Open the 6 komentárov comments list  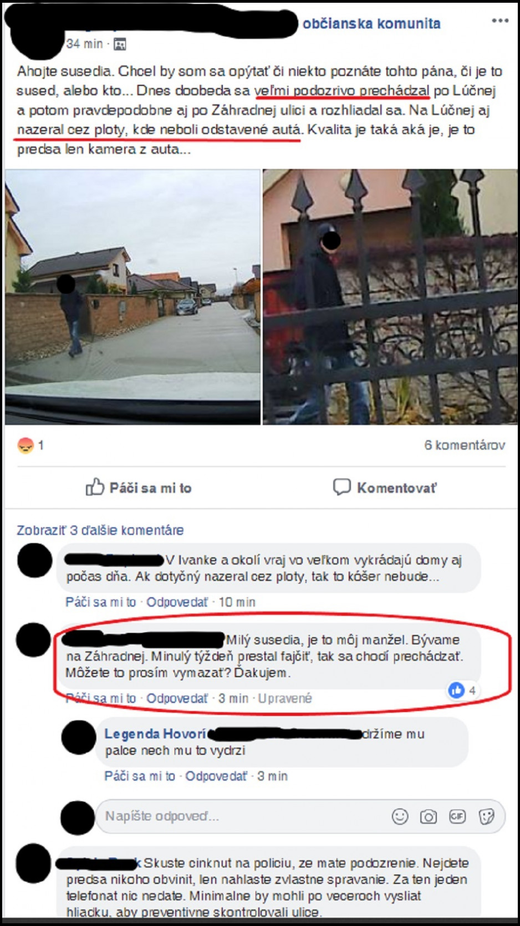click(465, 445)
